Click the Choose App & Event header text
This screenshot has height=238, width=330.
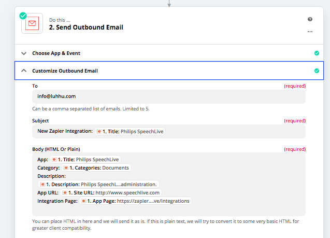(56, 53)
